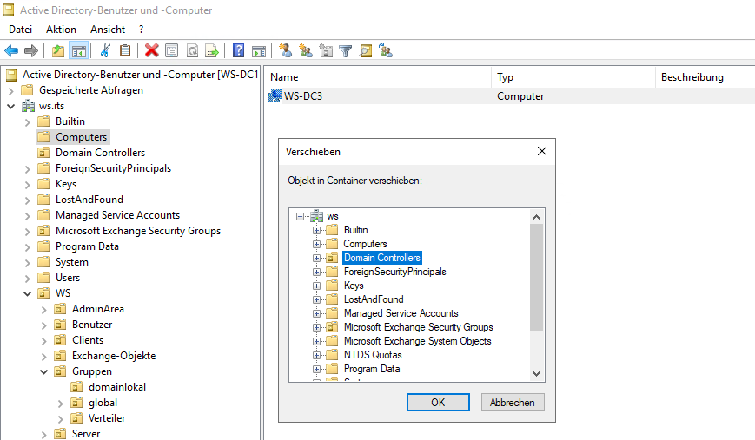Refresh the view with refresh icon
The width and height of the screenshot is (755, 440).
pyautogui.click(x=192, y=50)
